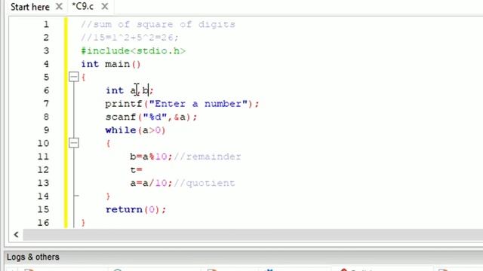Click line number 16 in the margin
The width and height of the screenshot is (483, 271).
[43, 223]
